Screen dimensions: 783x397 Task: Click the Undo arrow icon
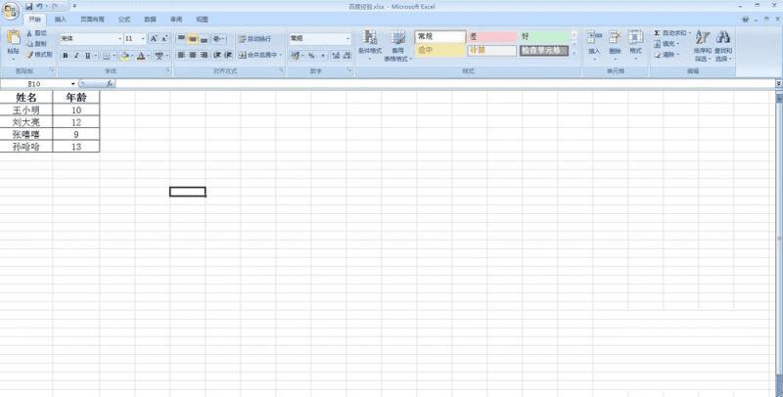click(39, 7)
